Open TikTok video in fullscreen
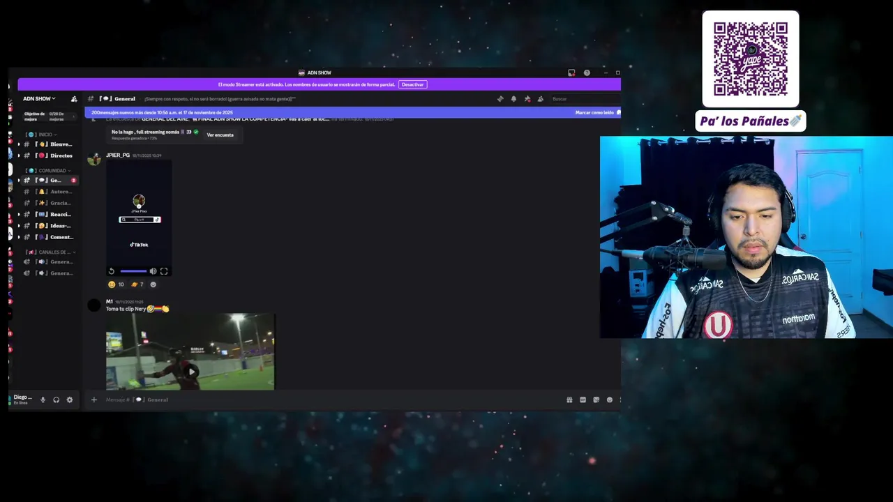Image resolution: width=893 pixels, height=502 pixels. coord(164,271)
